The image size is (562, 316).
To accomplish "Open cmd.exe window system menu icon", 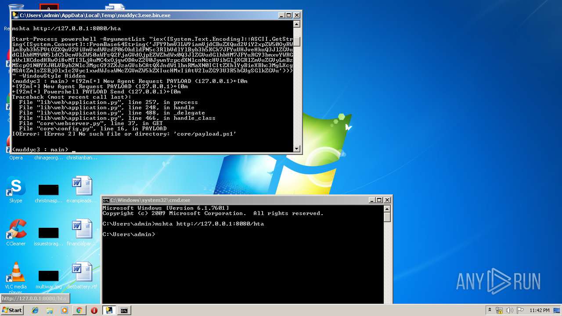I will [x=106, y=200].
